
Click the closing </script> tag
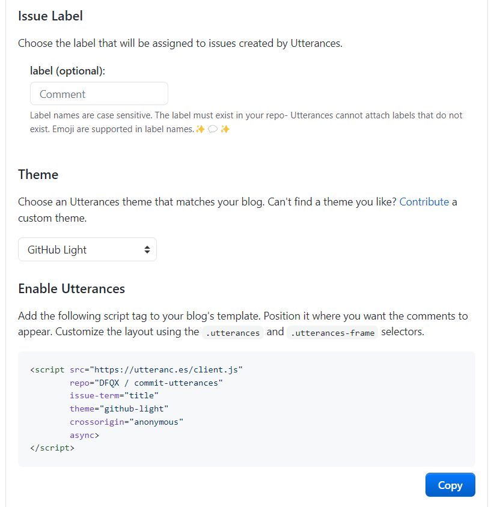(x=52, y=448)
